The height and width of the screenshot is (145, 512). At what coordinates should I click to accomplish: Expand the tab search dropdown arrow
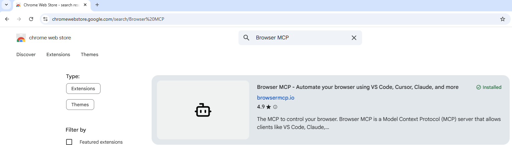click(x=6, y=5)
